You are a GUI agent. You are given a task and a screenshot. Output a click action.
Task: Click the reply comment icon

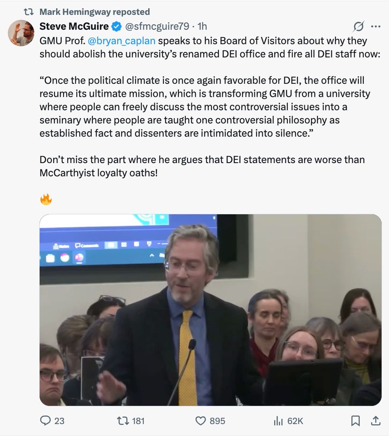45,420
